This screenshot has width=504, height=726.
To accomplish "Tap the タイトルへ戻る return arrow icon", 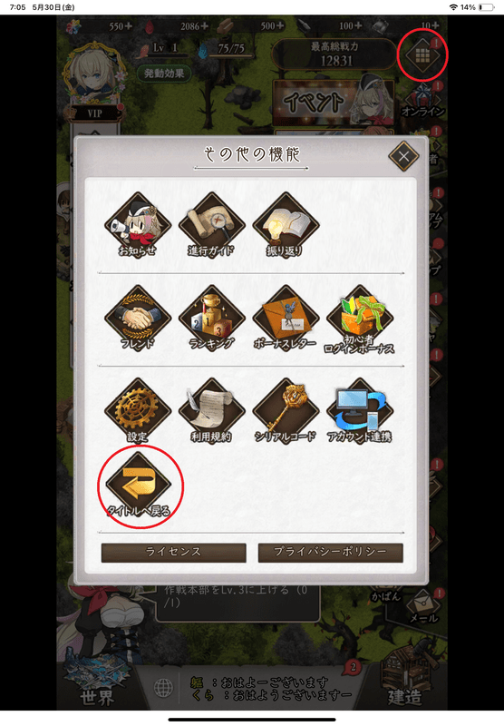I will 139,485.
